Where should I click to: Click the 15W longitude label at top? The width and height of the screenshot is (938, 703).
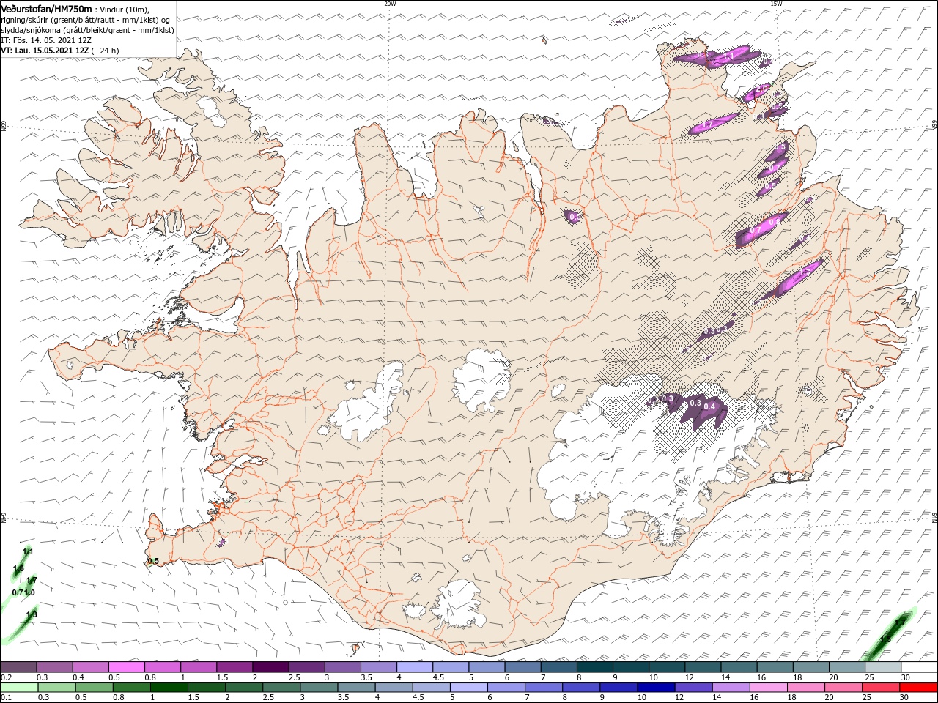[776, 4]
